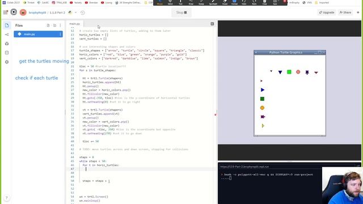Open the Replit hamburger menu

click(x=5, y=12)
